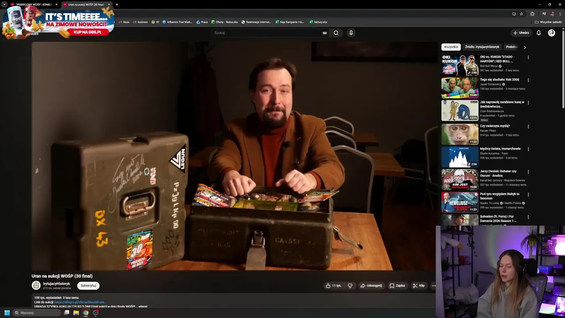Screen dimensions: 565x318
Task: Open the business bookmark folder
Action: 140,22
